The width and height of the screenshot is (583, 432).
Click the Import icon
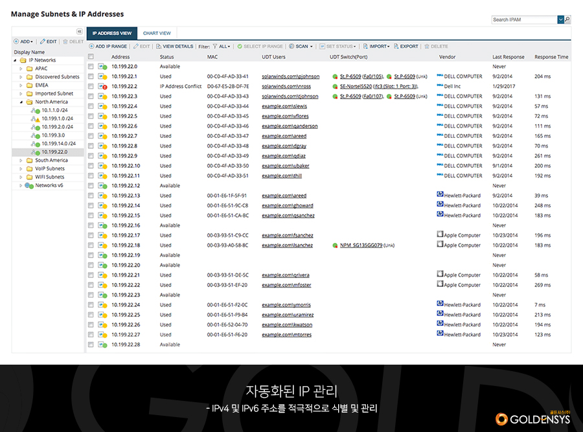click(x=365, y=47)
